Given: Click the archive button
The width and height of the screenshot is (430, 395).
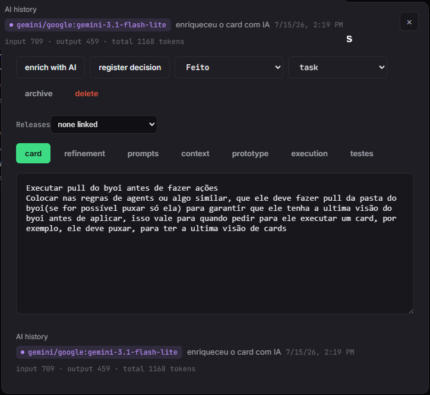Looking at the screenshot, I should coord(39,93).
